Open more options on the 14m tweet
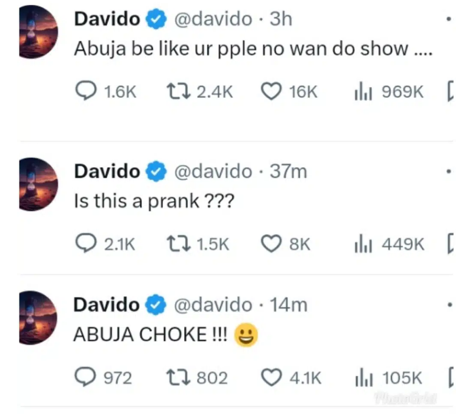Image resolution: width=470 pixels, height=415 pixels. coord(449,305)
